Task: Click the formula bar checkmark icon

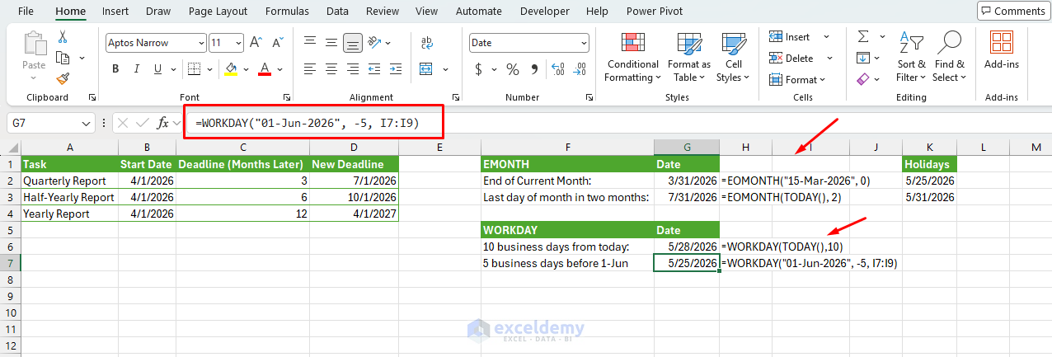Action: coord(143,123)
